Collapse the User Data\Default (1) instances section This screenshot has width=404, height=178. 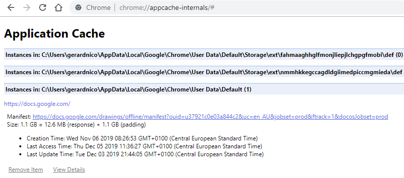pyautogui.click(x=204, y=89)
